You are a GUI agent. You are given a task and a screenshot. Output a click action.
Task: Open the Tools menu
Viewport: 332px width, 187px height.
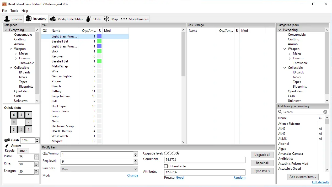coord(14,11)
